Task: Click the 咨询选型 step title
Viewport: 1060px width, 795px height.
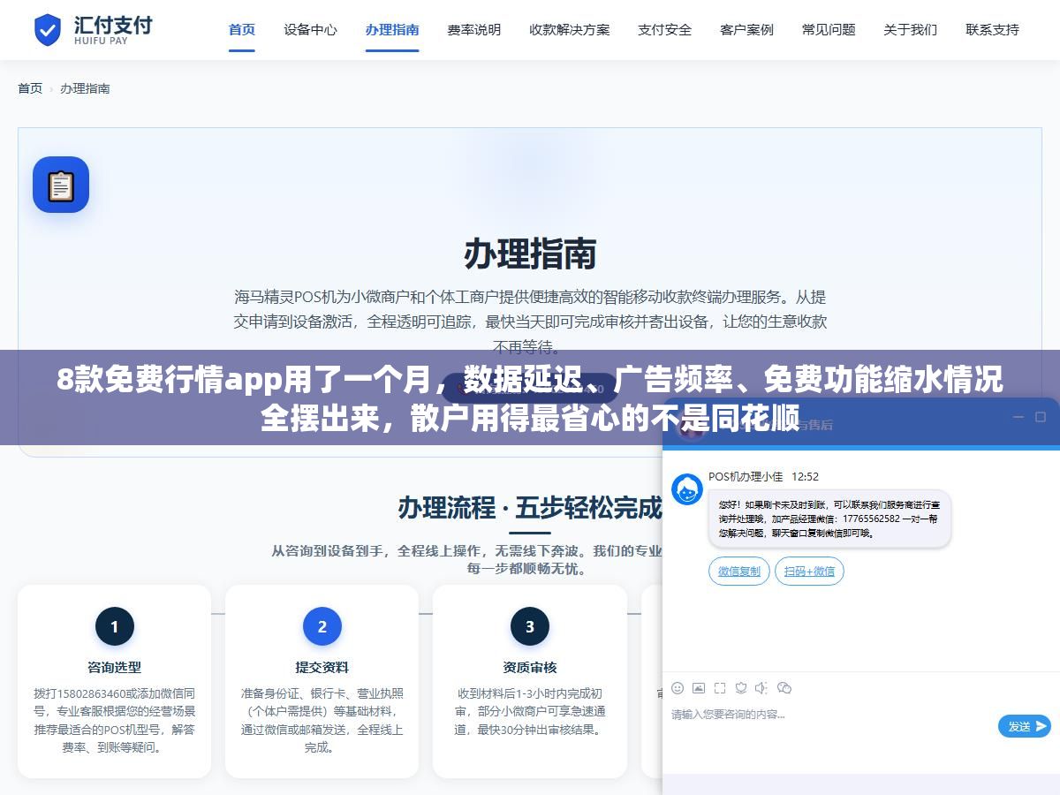Action: coord(114,668)
